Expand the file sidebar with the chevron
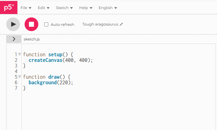 pos(14,39)
